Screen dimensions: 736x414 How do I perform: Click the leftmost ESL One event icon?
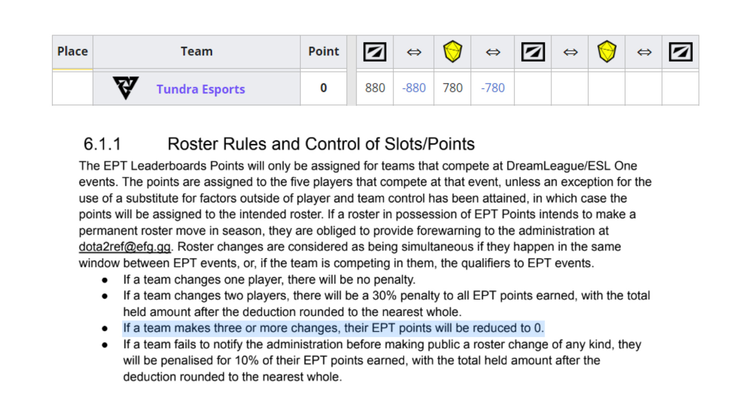[375, 52]
